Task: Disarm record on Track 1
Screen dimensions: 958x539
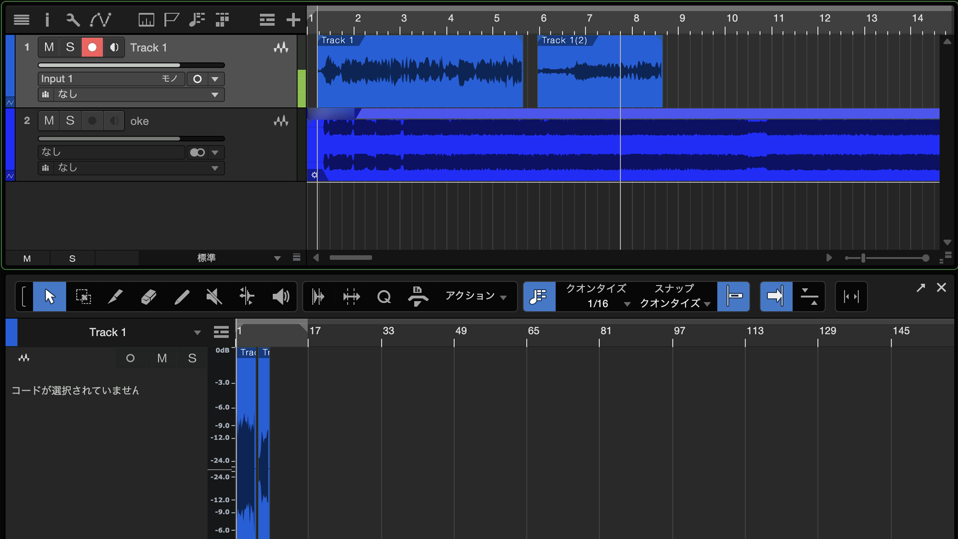Action: pyautogui.click(x=92, y=47)
